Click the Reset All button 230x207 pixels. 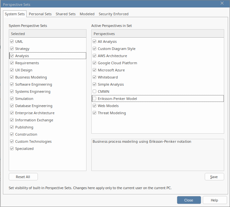click(23, 177)
